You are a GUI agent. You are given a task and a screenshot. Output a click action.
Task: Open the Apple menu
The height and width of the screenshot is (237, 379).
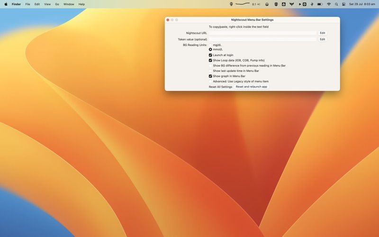[6, 4]
